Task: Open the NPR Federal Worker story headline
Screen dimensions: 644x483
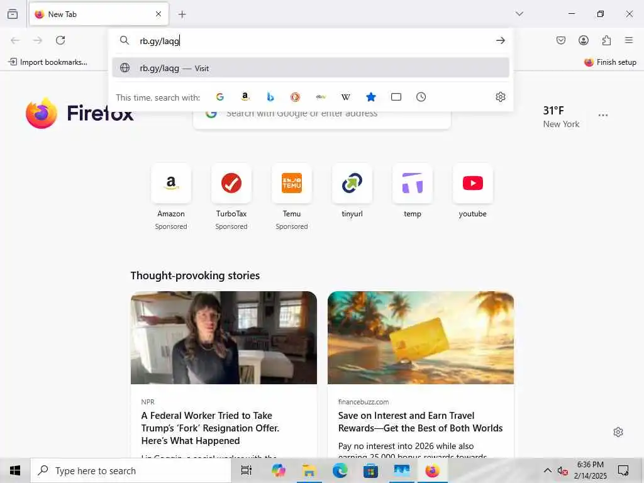Action: coord(210,428)
